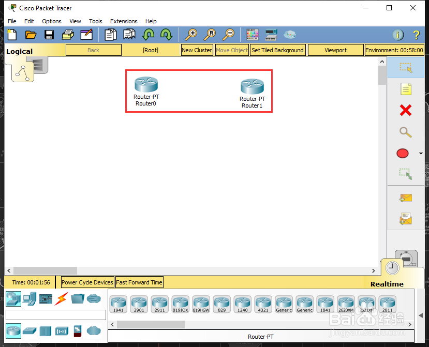Open the drawing palette icon
Screen dimensions: 429x347
point(252,35)
